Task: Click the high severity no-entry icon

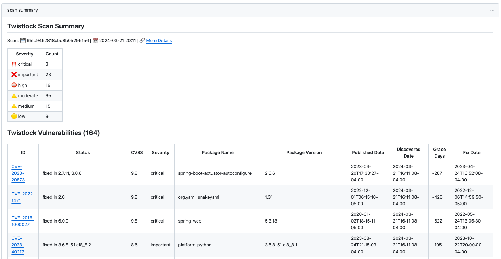Action: click(14, 85)
